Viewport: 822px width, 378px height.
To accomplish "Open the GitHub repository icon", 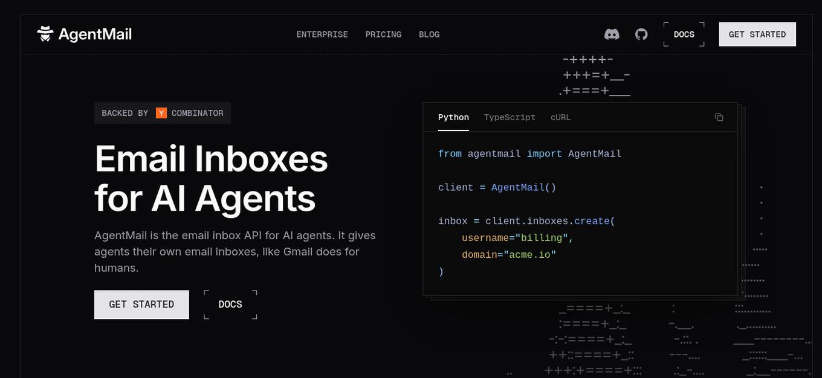I will click(x=641, y=34).
